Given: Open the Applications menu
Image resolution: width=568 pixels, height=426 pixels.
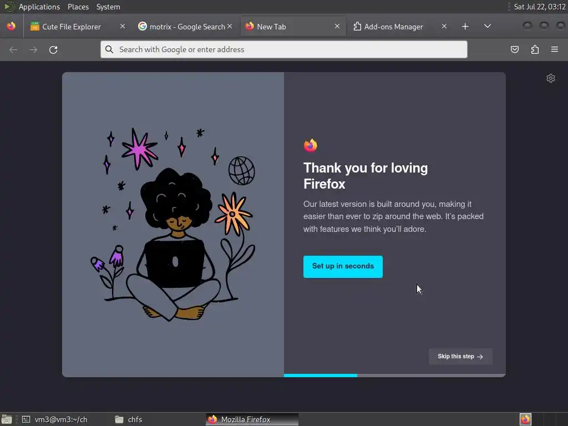Looking at the screenshot, I should (x=39, y=7).
